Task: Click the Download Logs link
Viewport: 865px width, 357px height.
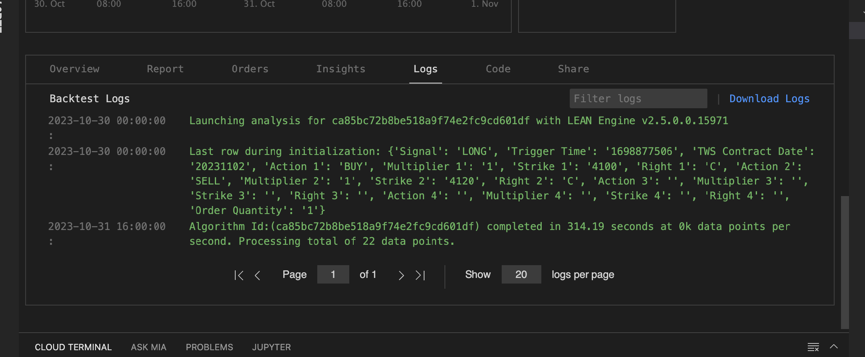Action: coord(769,99)
